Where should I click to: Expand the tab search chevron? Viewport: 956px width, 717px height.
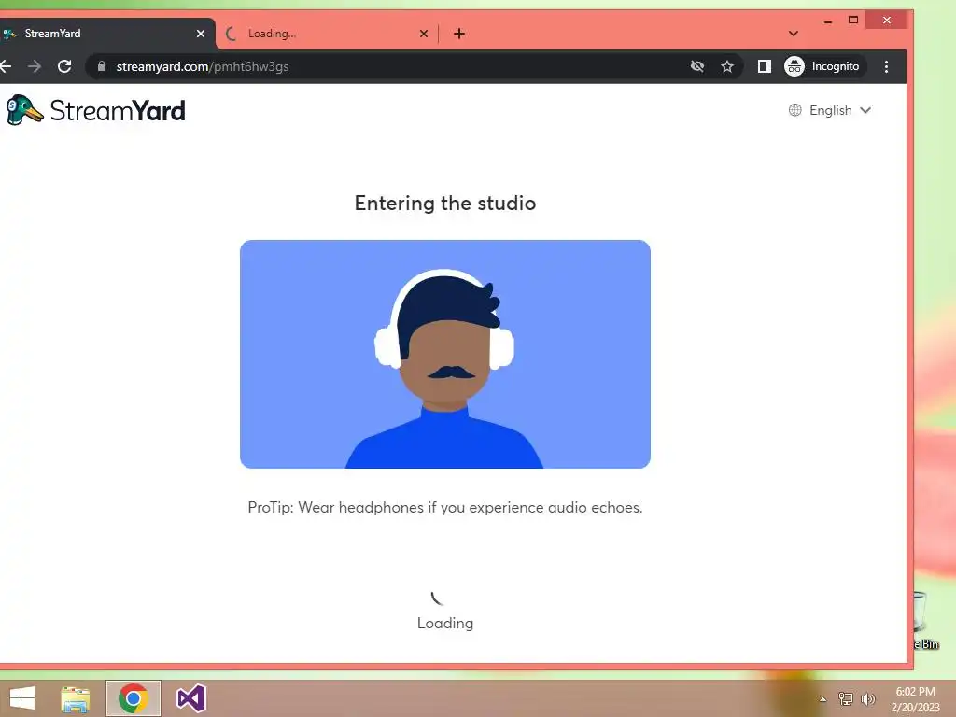point(794,34)
